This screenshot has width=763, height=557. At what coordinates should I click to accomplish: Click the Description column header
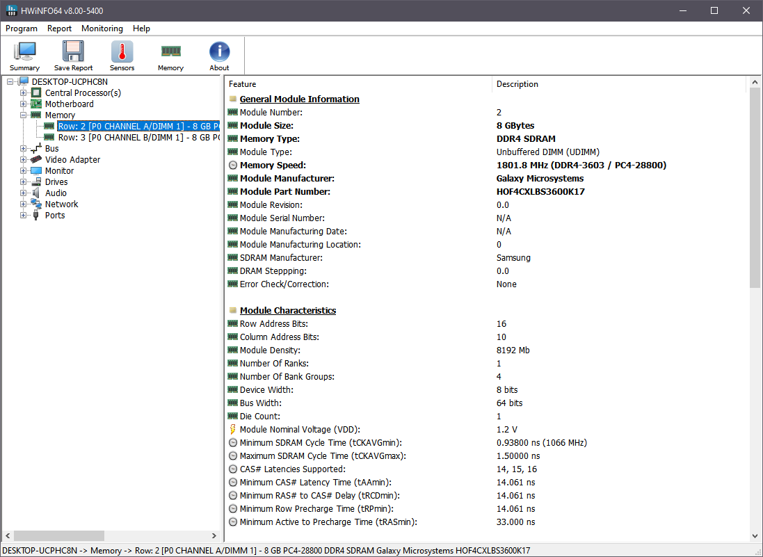(x=619, y=84)
